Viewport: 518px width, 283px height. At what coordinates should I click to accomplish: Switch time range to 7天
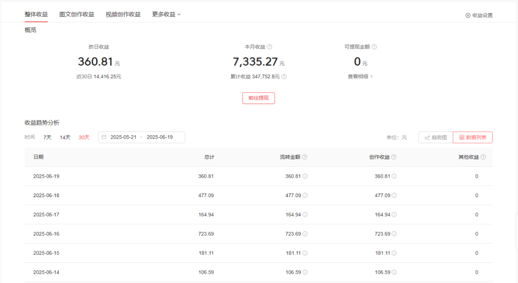coord(47,137)
